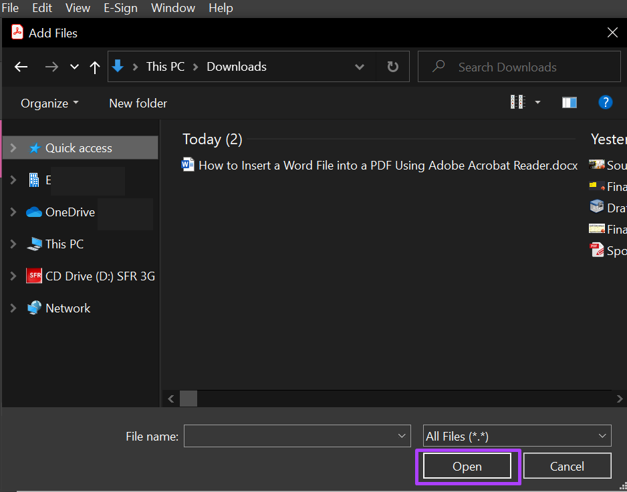Expand the CD Drive (D:) node
627x492 pixels.
point(13,276)
